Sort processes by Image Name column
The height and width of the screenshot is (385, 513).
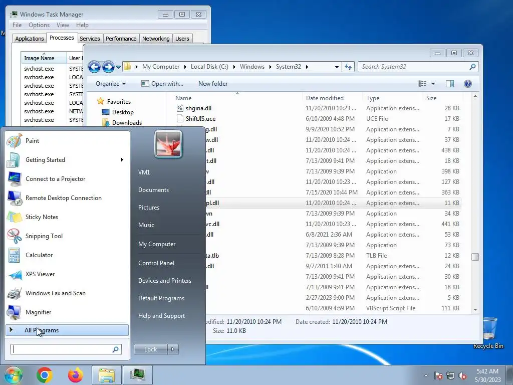[44, 58]
